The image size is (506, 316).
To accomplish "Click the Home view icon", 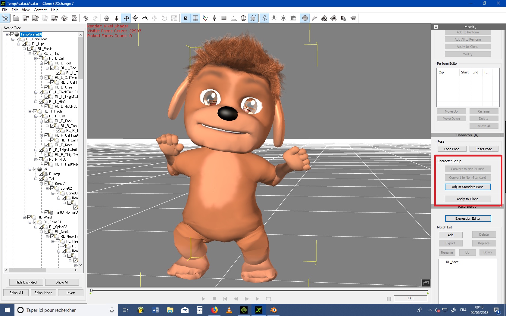I will pyautogui.click(x=107, y=18).
